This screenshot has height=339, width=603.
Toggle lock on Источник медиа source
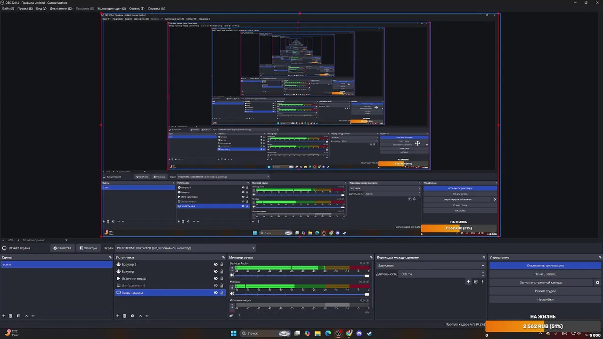point(222,278)
